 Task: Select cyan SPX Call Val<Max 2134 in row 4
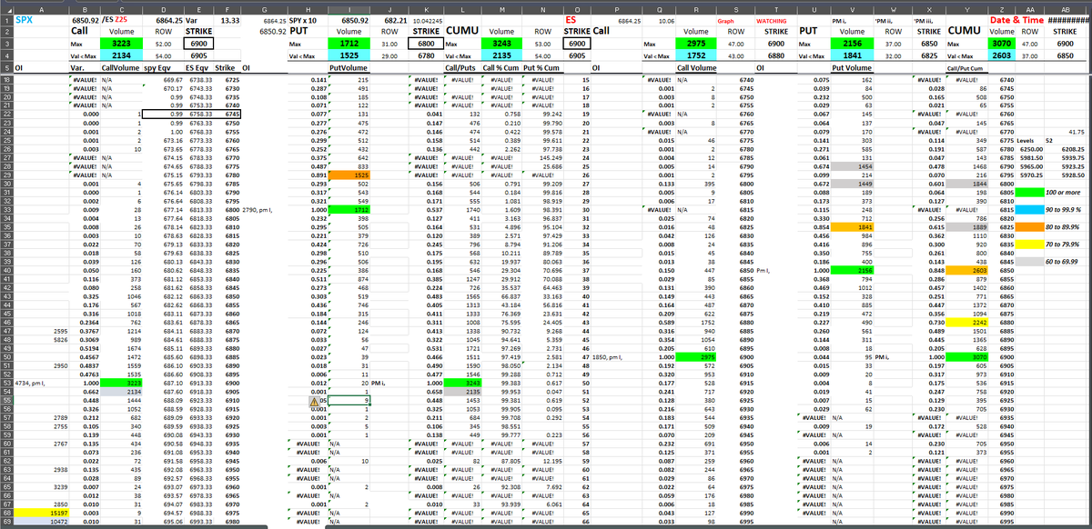(121, 55)
